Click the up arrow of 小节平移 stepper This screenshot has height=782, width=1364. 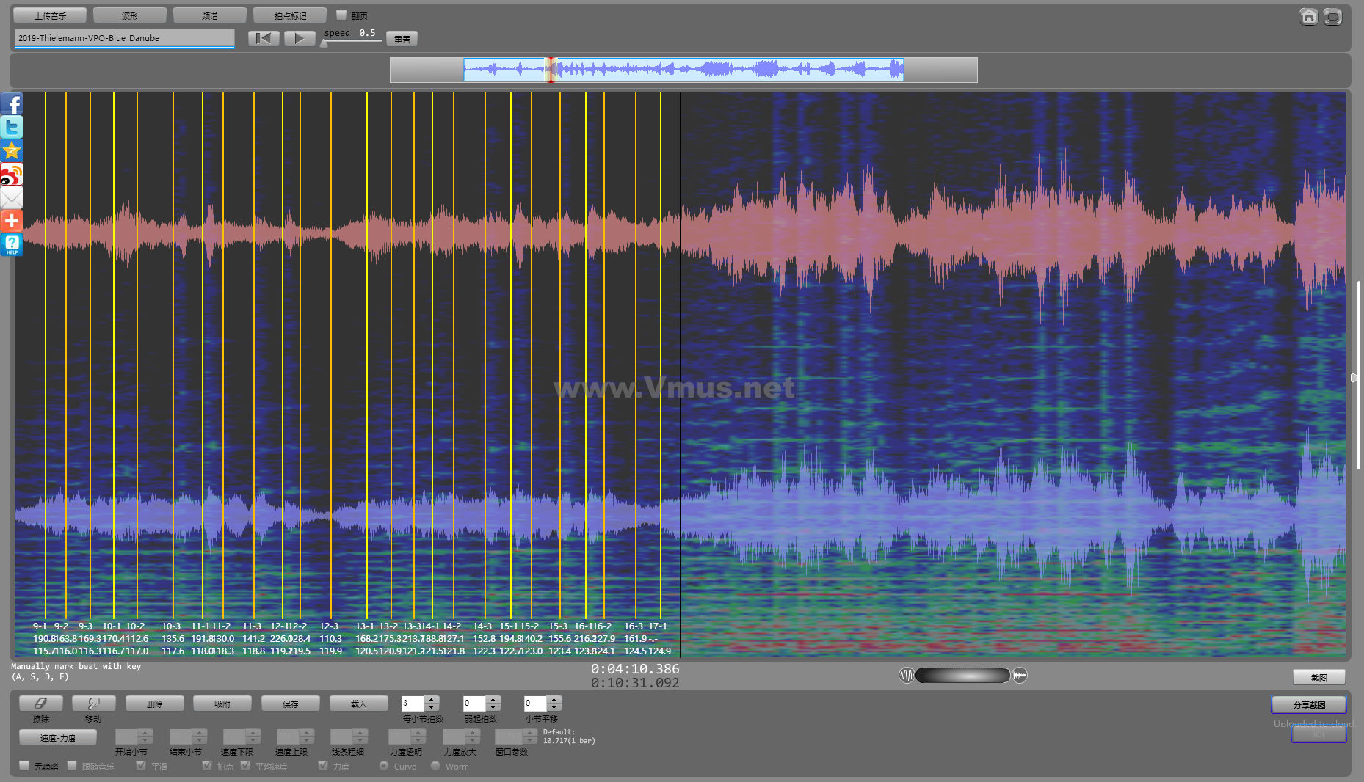[554, 700]
